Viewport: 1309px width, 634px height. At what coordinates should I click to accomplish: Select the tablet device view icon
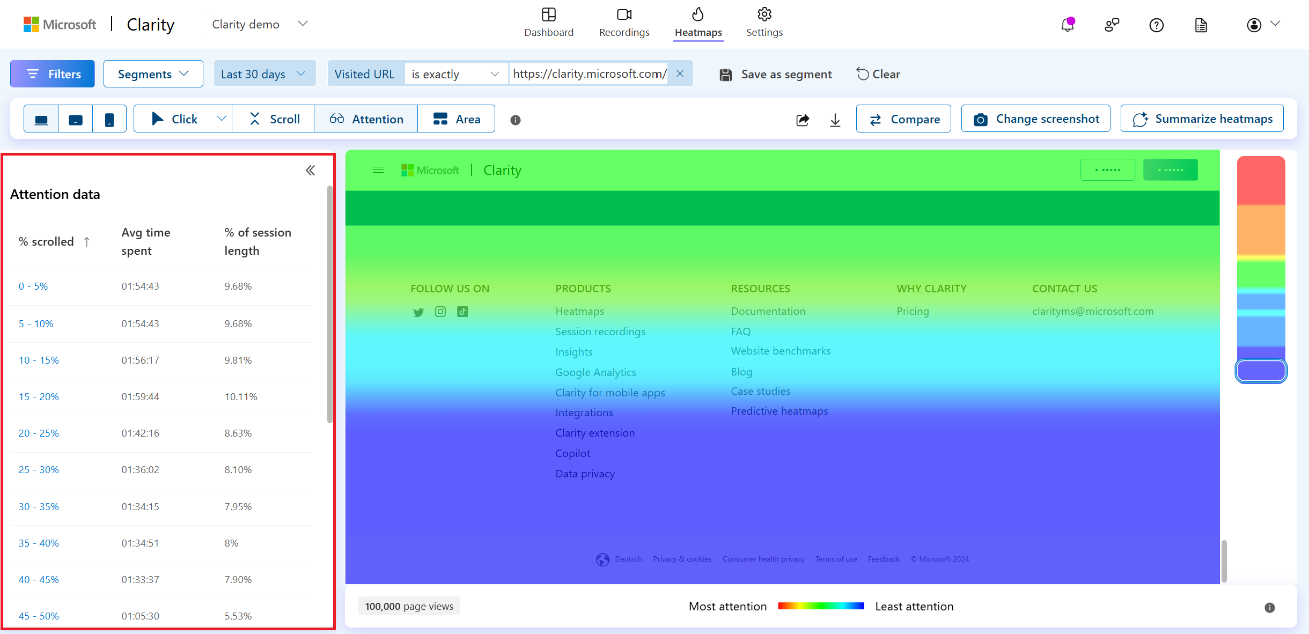coord(76,119)
